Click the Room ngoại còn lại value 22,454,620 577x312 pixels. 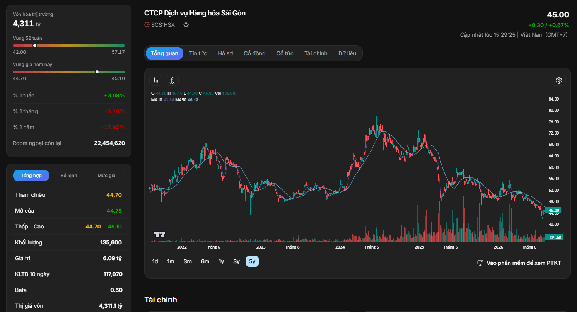(109, 143)
